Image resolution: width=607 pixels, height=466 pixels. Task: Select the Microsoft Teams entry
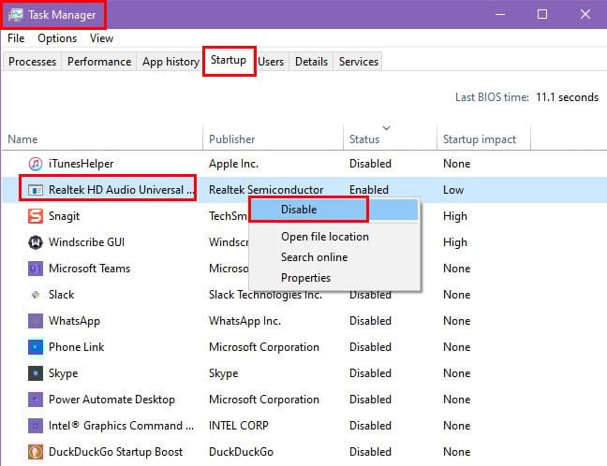[89, 269]
